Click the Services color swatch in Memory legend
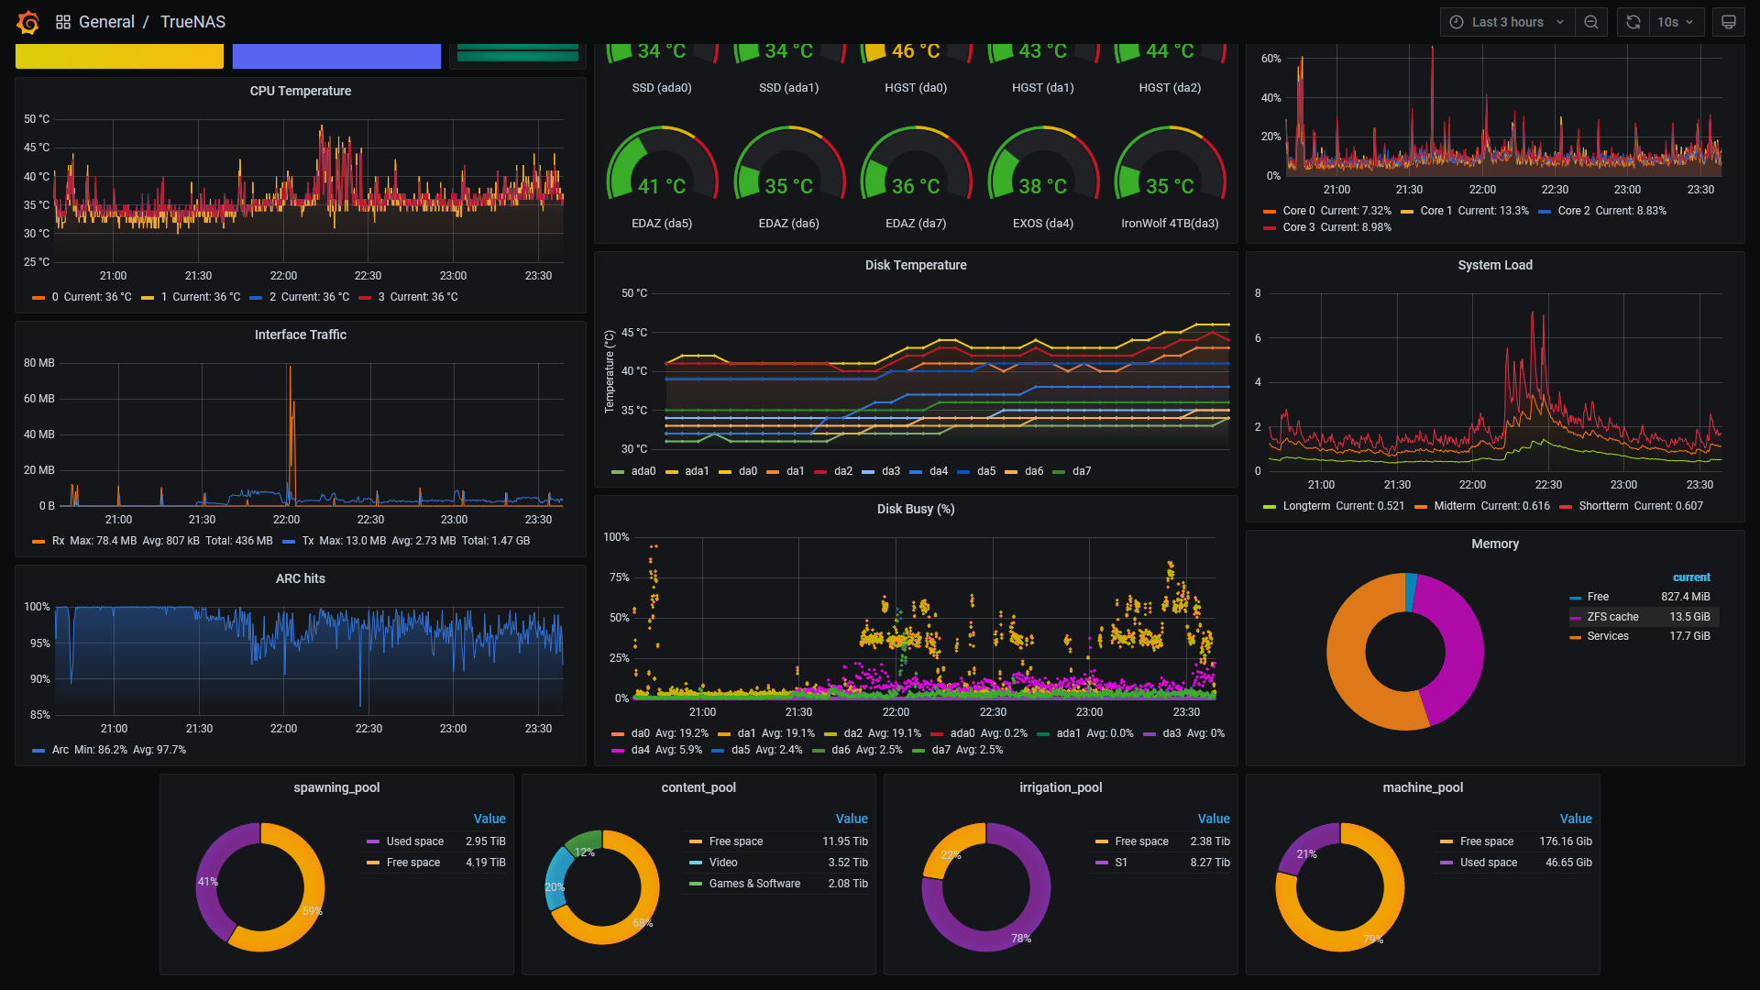The image size is (1760, 990). coord(1575,637)
